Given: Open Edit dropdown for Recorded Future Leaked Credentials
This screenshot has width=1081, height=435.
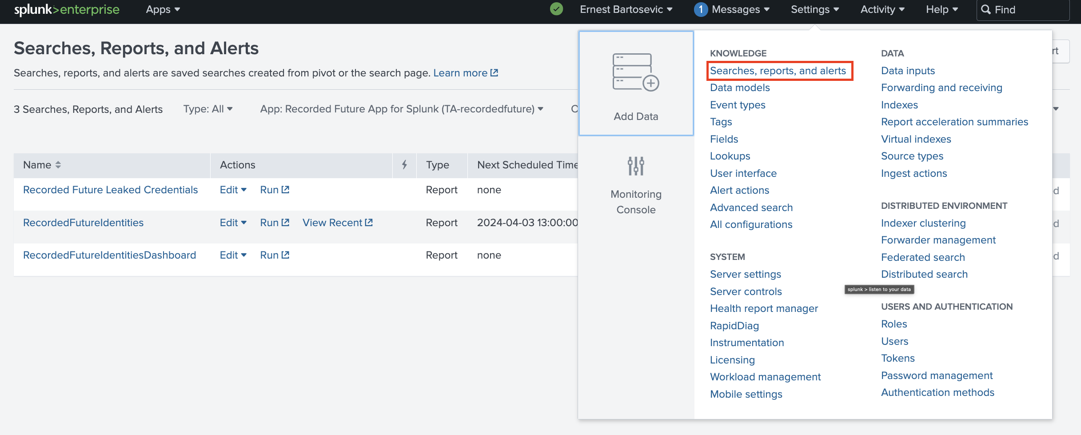Looking at the screenshot, I should pos(233,190).
